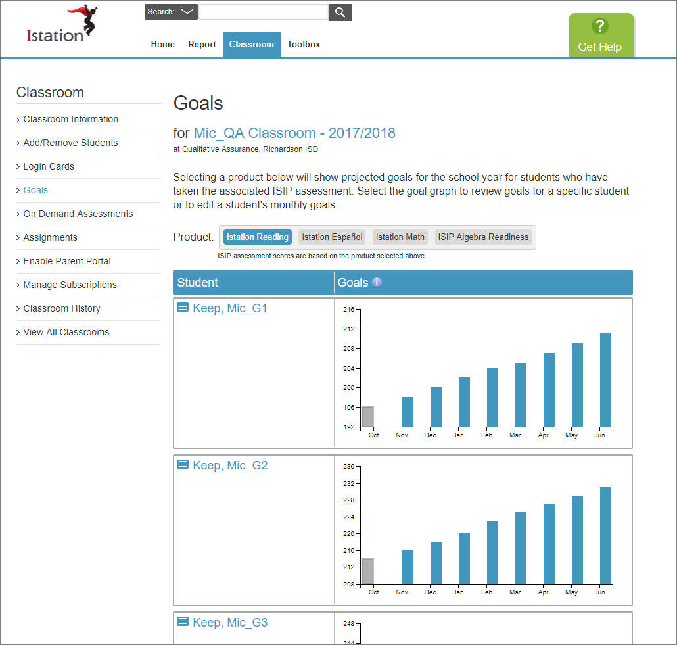Click the Classroom sidebar heading

[50, 93]
